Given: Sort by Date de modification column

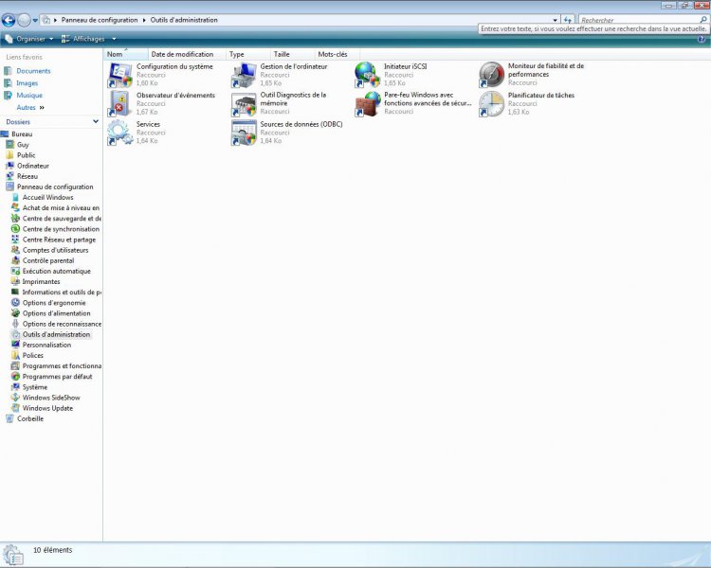Looking at the screenshot, I should pos(187,54).
